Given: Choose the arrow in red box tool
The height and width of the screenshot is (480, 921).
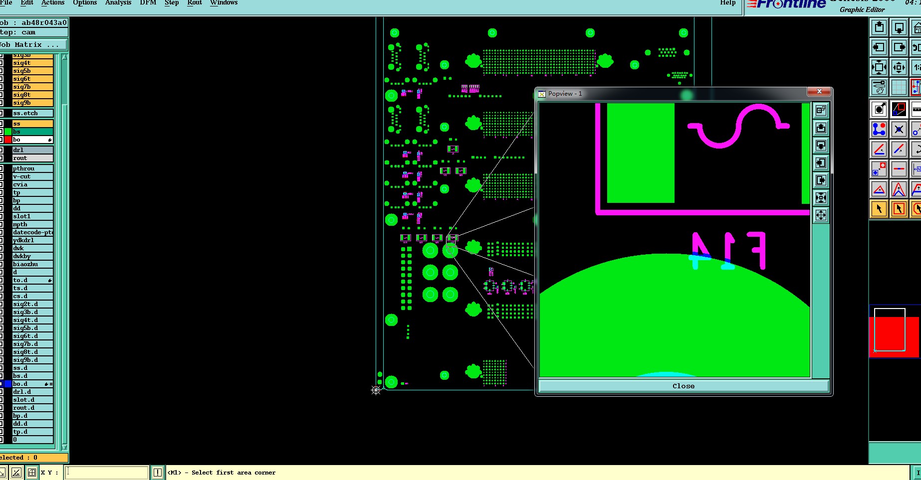Looking at the screenshot, I should click(x=899, y=208).
